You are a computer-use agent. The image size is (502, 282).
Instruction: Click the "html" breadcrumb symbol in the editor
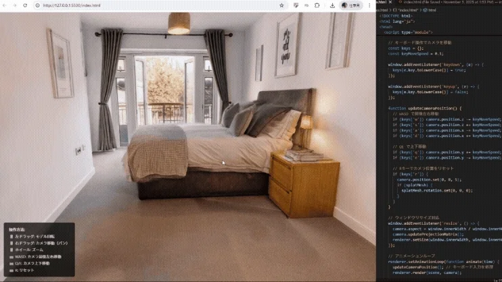pyautogui.click(x=430, y=10)
